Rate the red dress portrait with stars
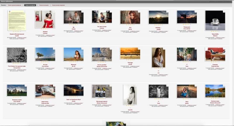The image size is (234, 126). point(45,29)
